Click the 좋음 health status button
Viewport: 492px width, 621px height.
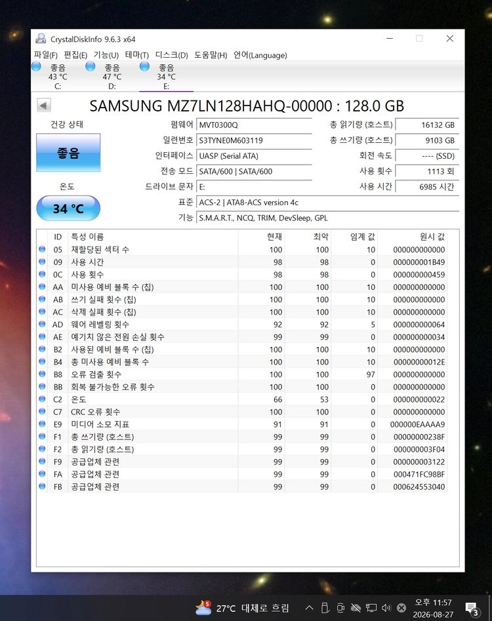[x=68, y=153]
